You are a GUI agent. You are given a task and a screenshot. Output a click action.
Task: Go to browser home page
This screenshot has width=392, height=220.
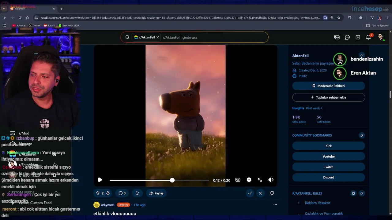point(28,18)
